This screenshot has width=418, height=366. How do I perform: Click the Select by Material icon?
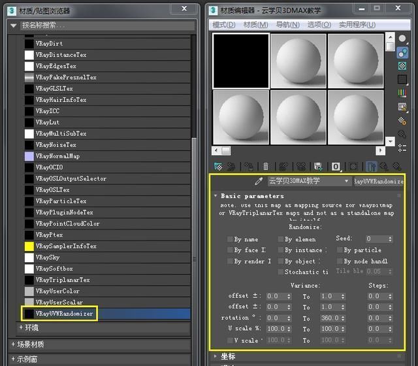(402, 134)
